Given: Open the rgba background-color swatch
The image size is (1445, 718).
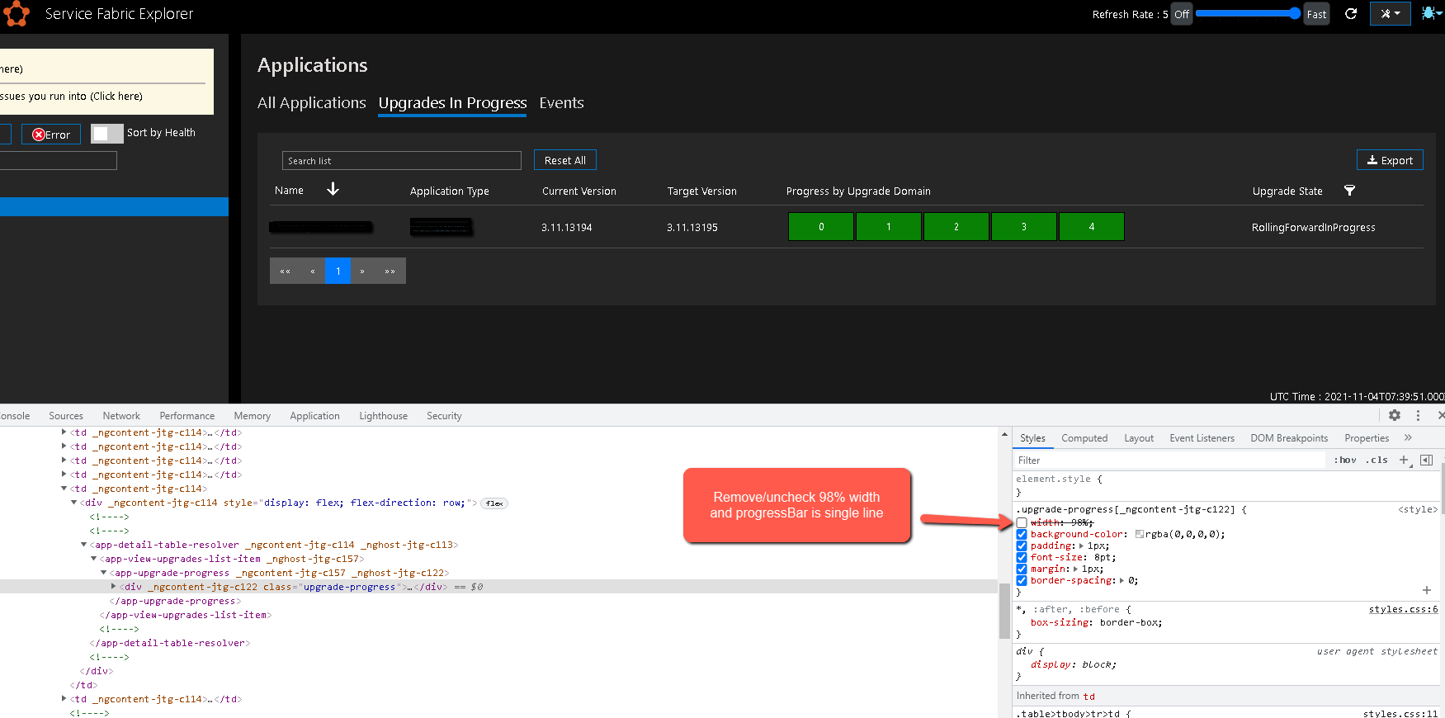Looking at the screenshot, I should click(1140, 534).
